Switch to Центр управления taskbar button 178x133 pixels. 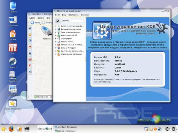tap(66, 131)
